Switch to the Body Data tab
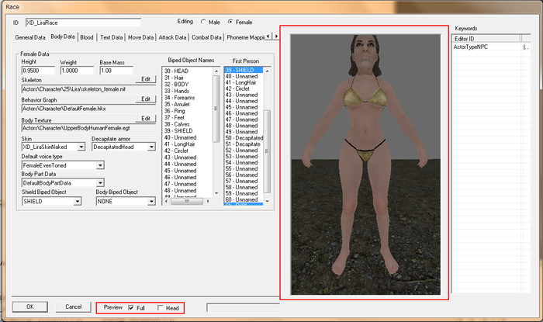Screen dimensions: 543x322 pyautogui.click(x=63, y=36)
